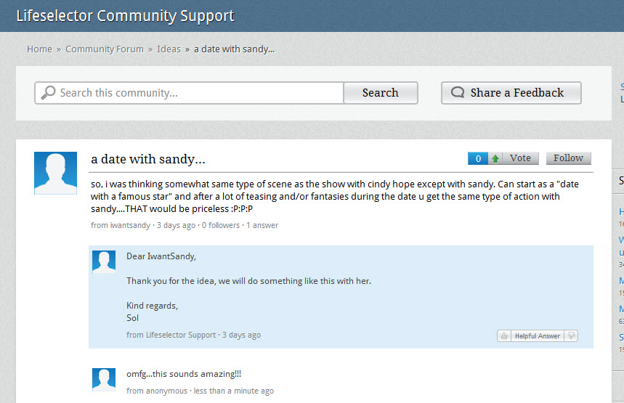624x403 pixels.
Task: Click the thumbs up Helpful Answer icon
Action: point(504,336)
